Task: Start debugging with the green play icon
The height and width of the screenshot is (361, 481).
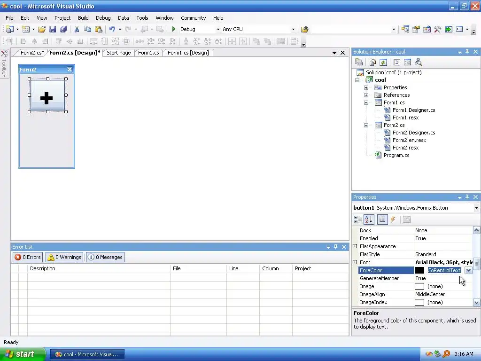Action: pos(174,29)
